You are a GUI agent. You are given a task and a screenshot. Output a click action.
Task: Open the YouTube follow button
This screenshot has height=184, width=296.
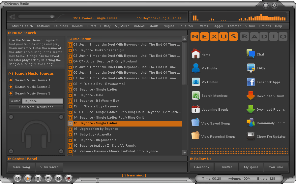(276, 167)
